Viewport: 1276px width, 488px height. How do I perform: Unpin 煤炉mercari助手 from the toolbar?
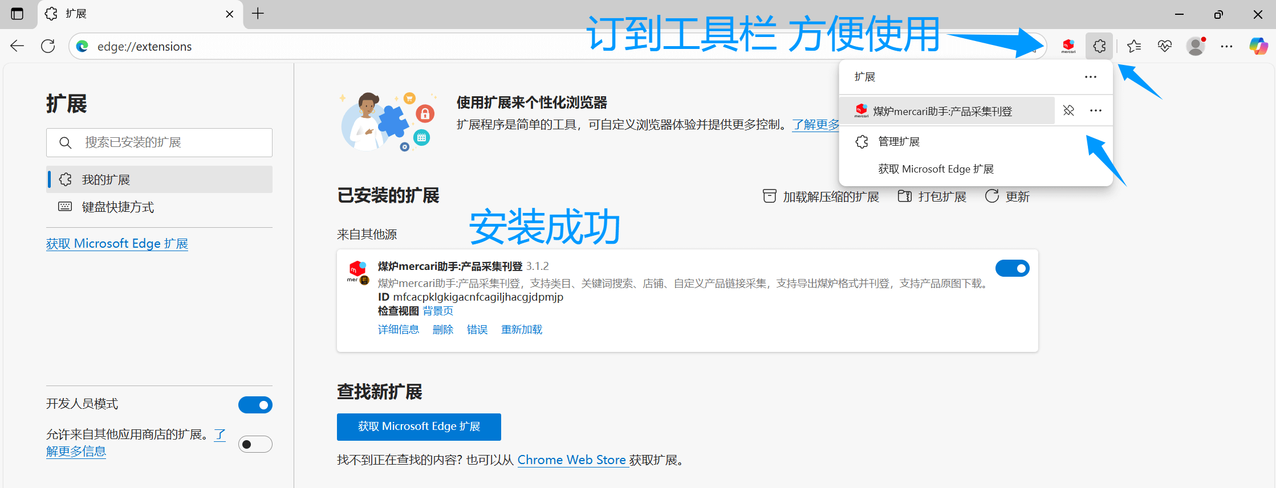1068,110
